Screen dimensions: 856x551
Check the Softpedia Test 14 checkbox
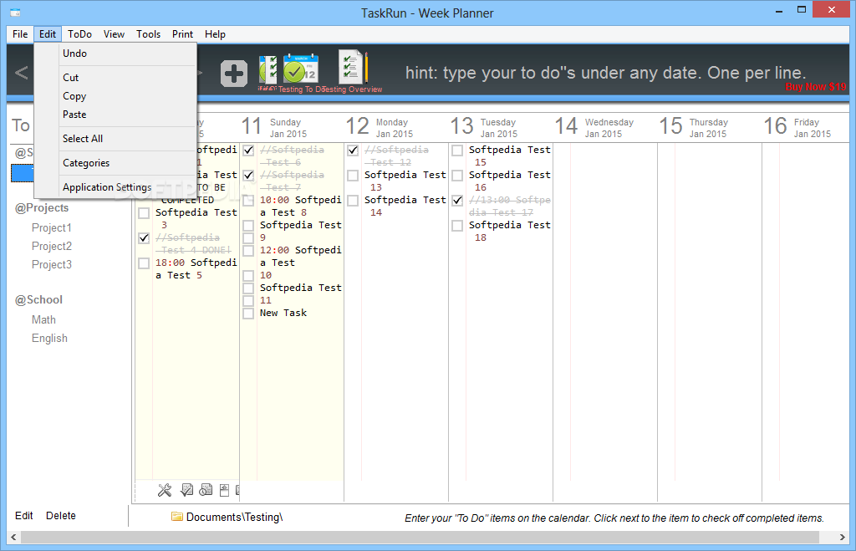353,201
